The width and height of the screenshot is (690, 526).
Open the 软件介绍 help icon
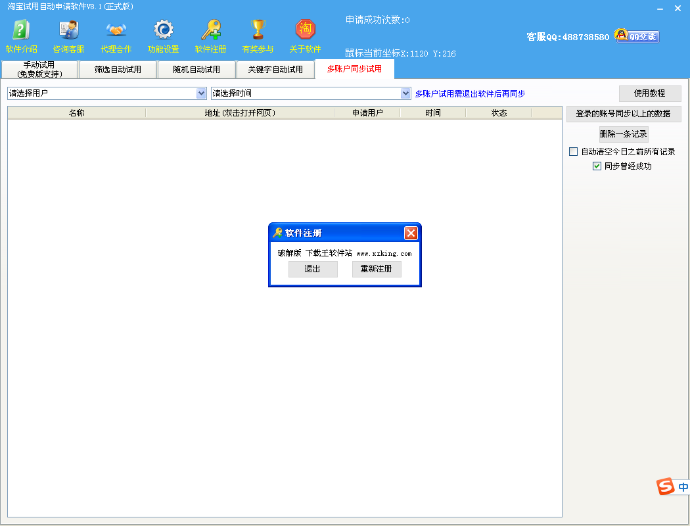click(21, 36)
